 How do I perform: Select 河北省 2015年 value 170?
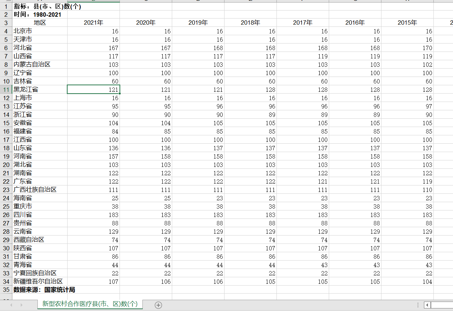(407, 48)
